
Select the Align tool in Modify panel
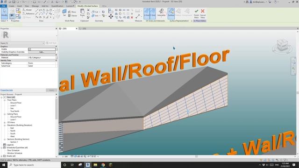tap(111, 11)
